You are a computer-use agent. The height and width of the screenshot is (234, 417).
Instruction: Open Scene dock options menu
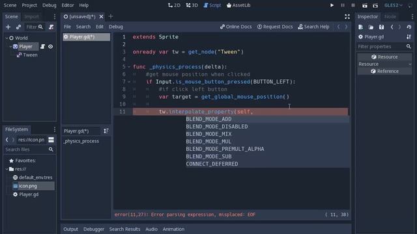[55, 17]
